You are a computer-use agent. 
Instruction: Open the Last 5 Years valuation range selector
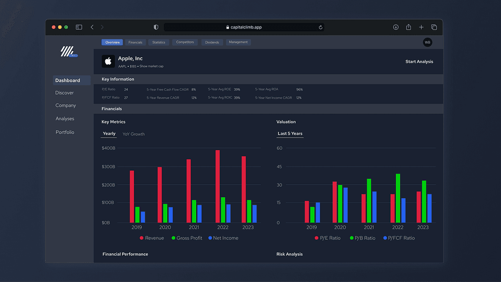[290, 134]
